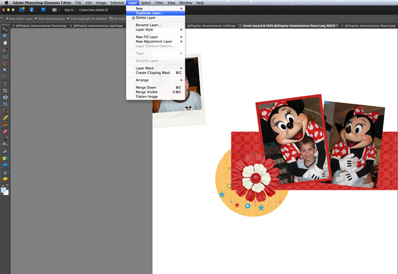Select the Paint Bucket tool
The height and width of the screenshot is (274, 398).
(5, 152)
